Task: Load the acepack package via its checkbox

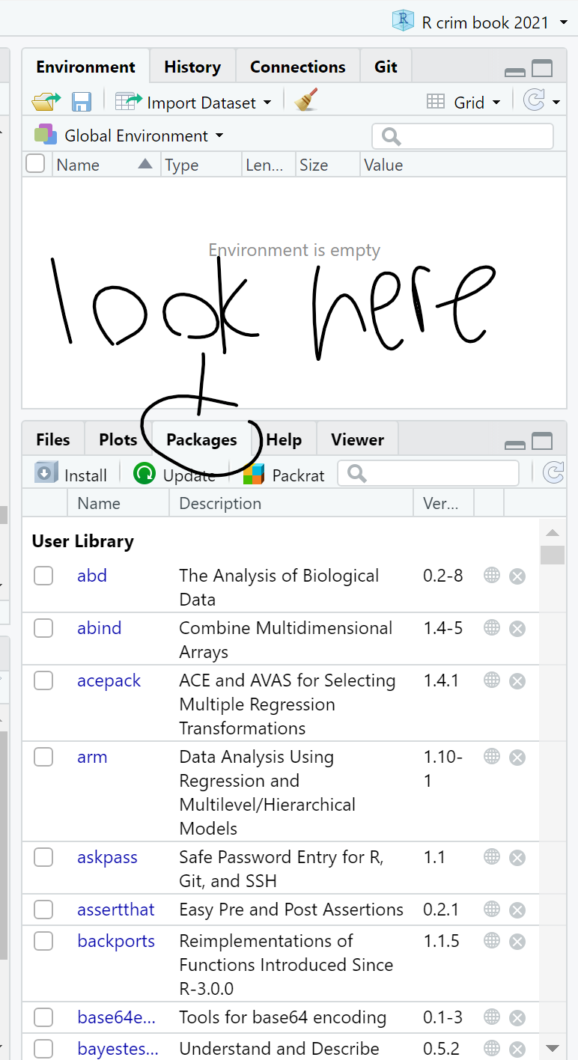Action: [x=43, y=680]
